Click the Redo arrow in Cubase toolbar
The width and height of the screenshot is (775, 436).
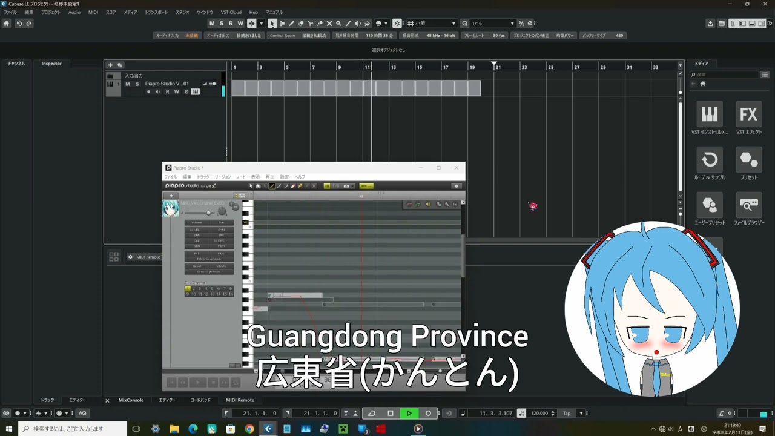(28, 24)
